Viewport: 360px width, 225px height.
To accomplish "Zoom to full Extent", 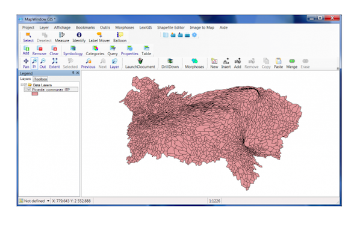I will point(54,64).
